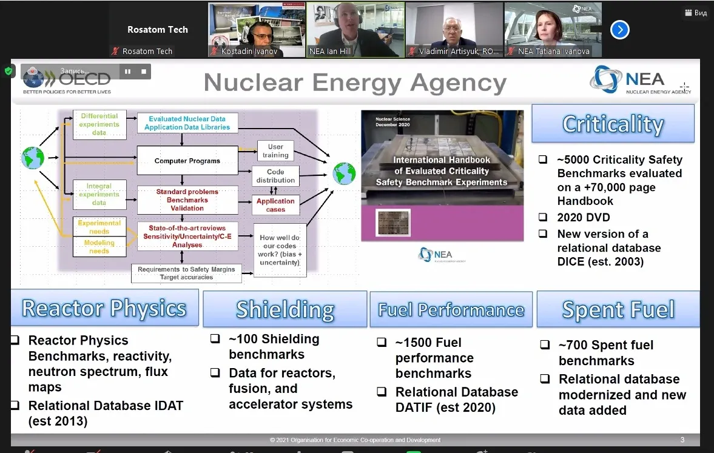Viewport: 714px width, 453px height.
Task: Click Relational Database DATIF (est 2020) bullet
Action: click(x=456, y=400)
